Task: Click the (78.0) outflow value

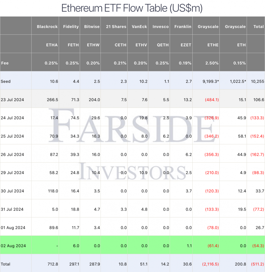Action: [213, 228]
